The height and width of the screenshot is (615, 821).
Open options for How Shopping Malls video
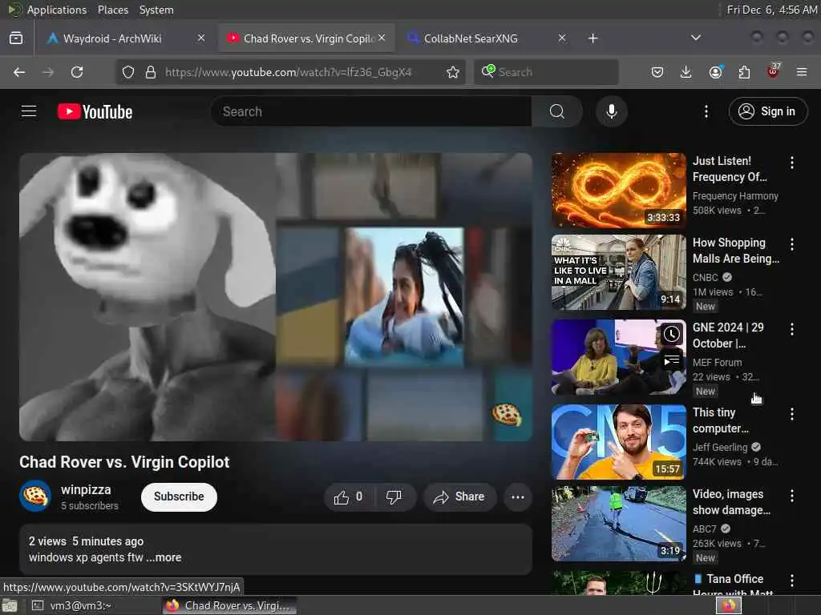(x=791, y=244)
